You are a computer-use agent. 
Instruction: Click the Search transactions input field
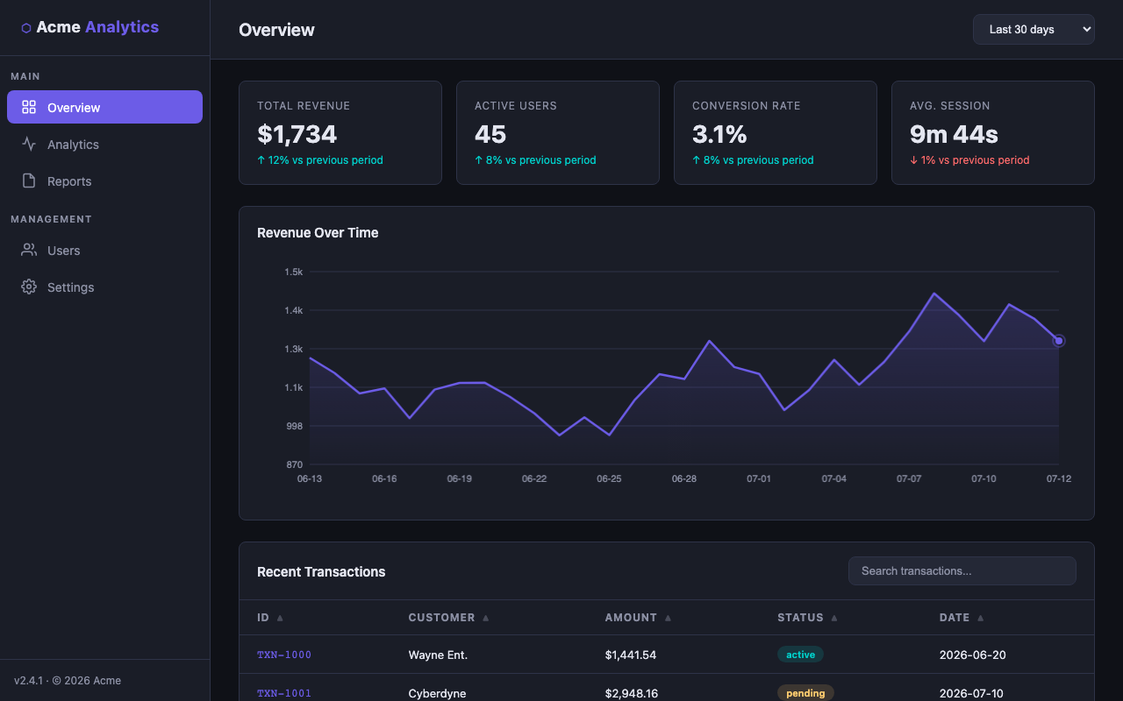point(962,570)
